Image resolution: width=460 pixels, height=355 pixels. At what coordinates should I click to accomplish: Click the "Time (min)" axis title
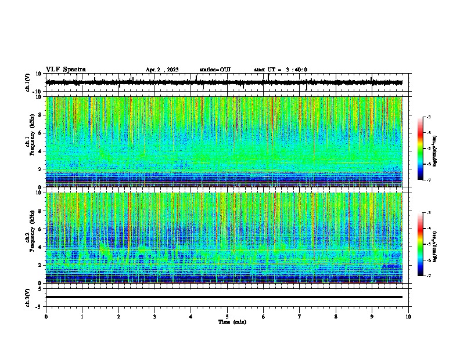point(232,322)
